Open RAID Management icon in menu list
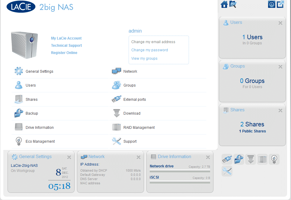 (x=117, y=127)
